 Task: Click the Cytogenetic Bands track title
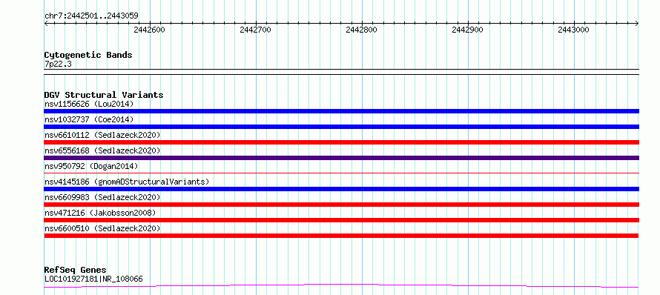[x=88, y=55]
